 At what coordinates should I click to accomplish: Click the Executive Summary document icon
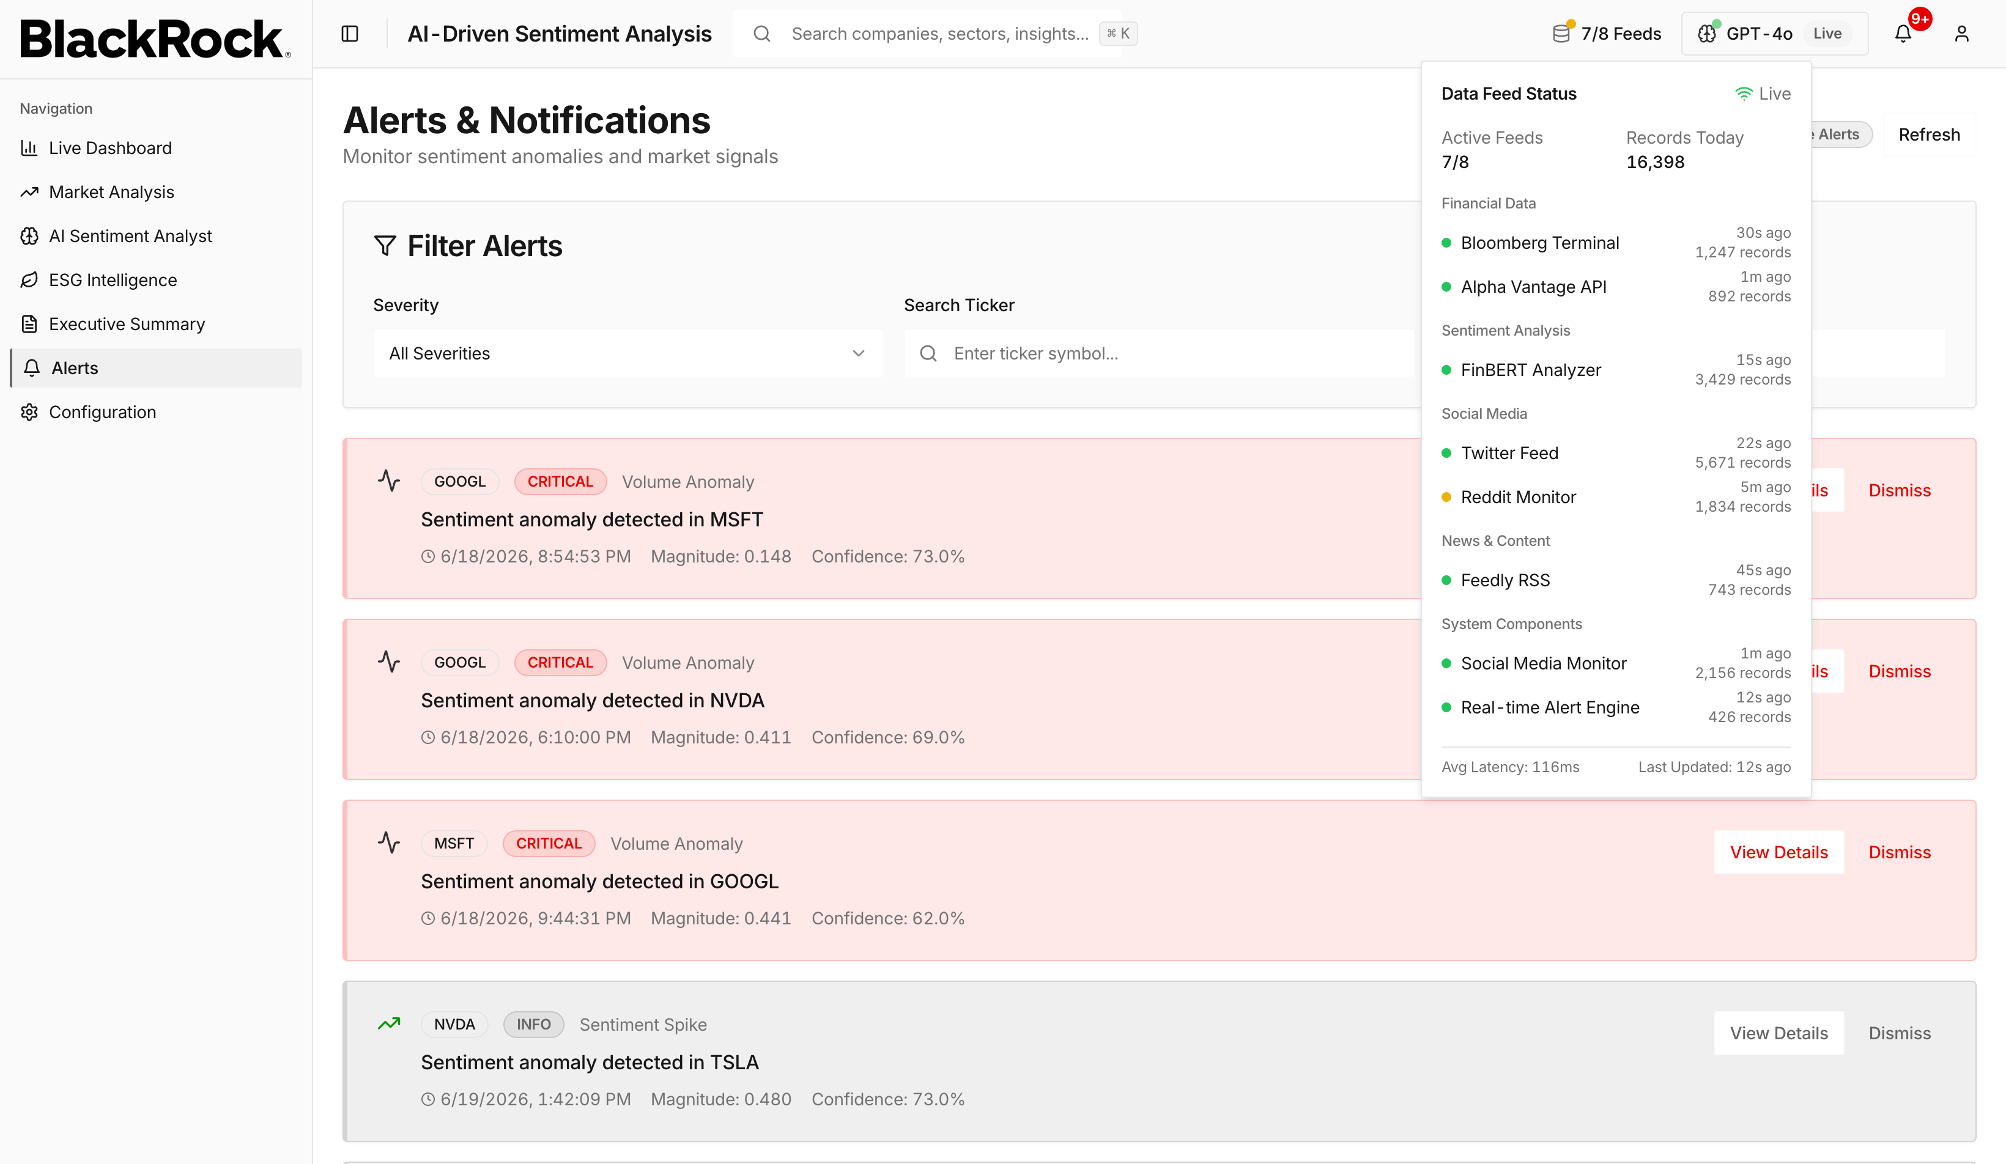pyautogui.click(x=29, y=324)
